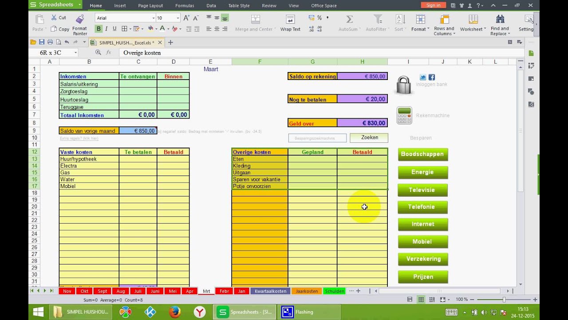The image size is (568, 320).
Task: Click the decrease indent icon
Action: coord(189,29)
